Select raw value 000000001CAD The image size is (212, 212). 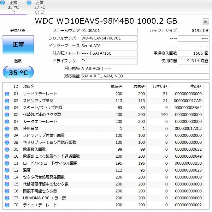pyautogui.click(x=188, y=101)
